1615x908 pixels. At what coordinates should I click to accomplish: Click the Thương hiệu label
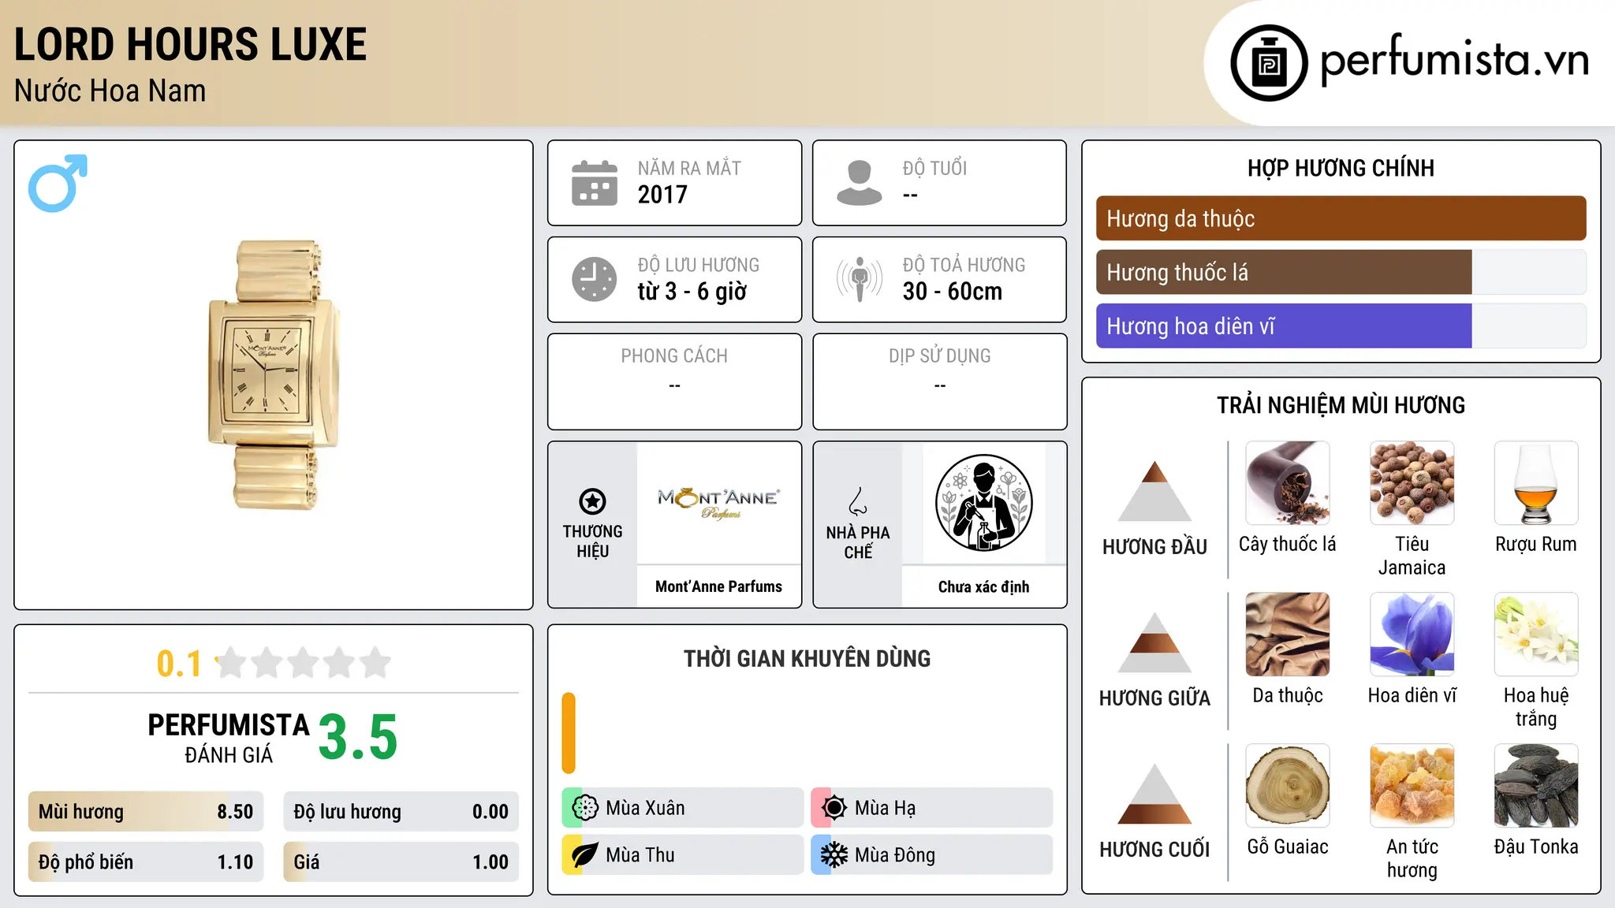[592, 541]
